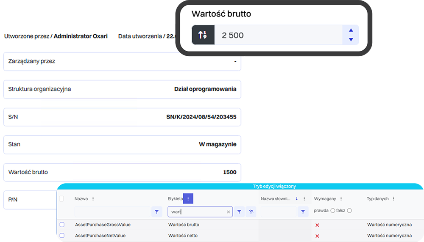Open highlighted Etykieta column menu button
424x242 pixels.
[188, 198]
